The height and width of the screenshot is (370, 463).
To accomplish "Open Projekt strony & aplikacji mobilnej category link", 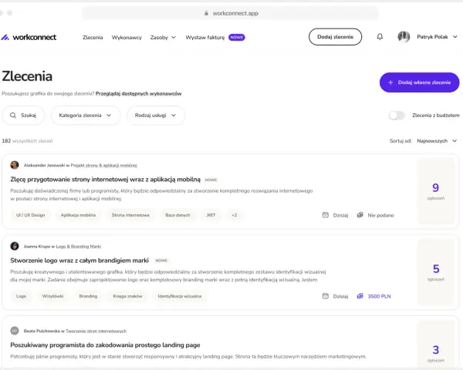I will pyautogui.click(x=103, y=166).
